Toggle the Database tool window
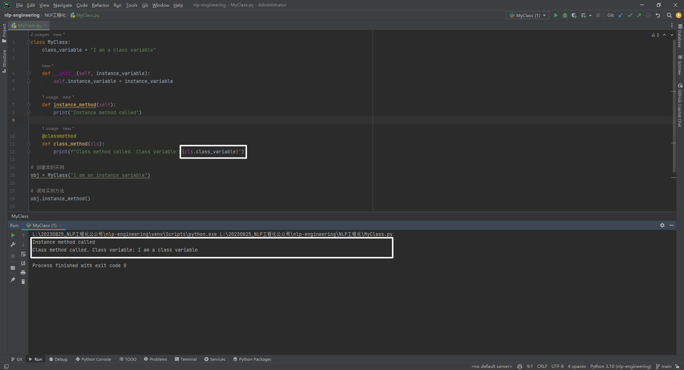The height and width of the screenshot is (370, 684). (680, 36)
